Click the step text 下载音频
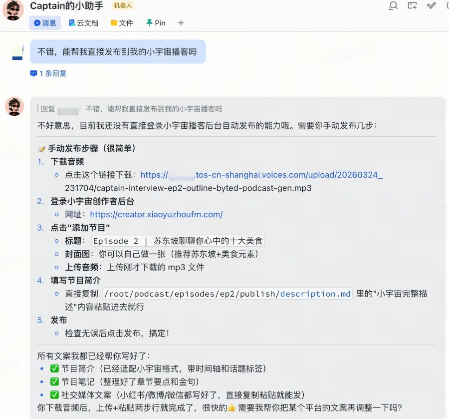 click(67, 162)
